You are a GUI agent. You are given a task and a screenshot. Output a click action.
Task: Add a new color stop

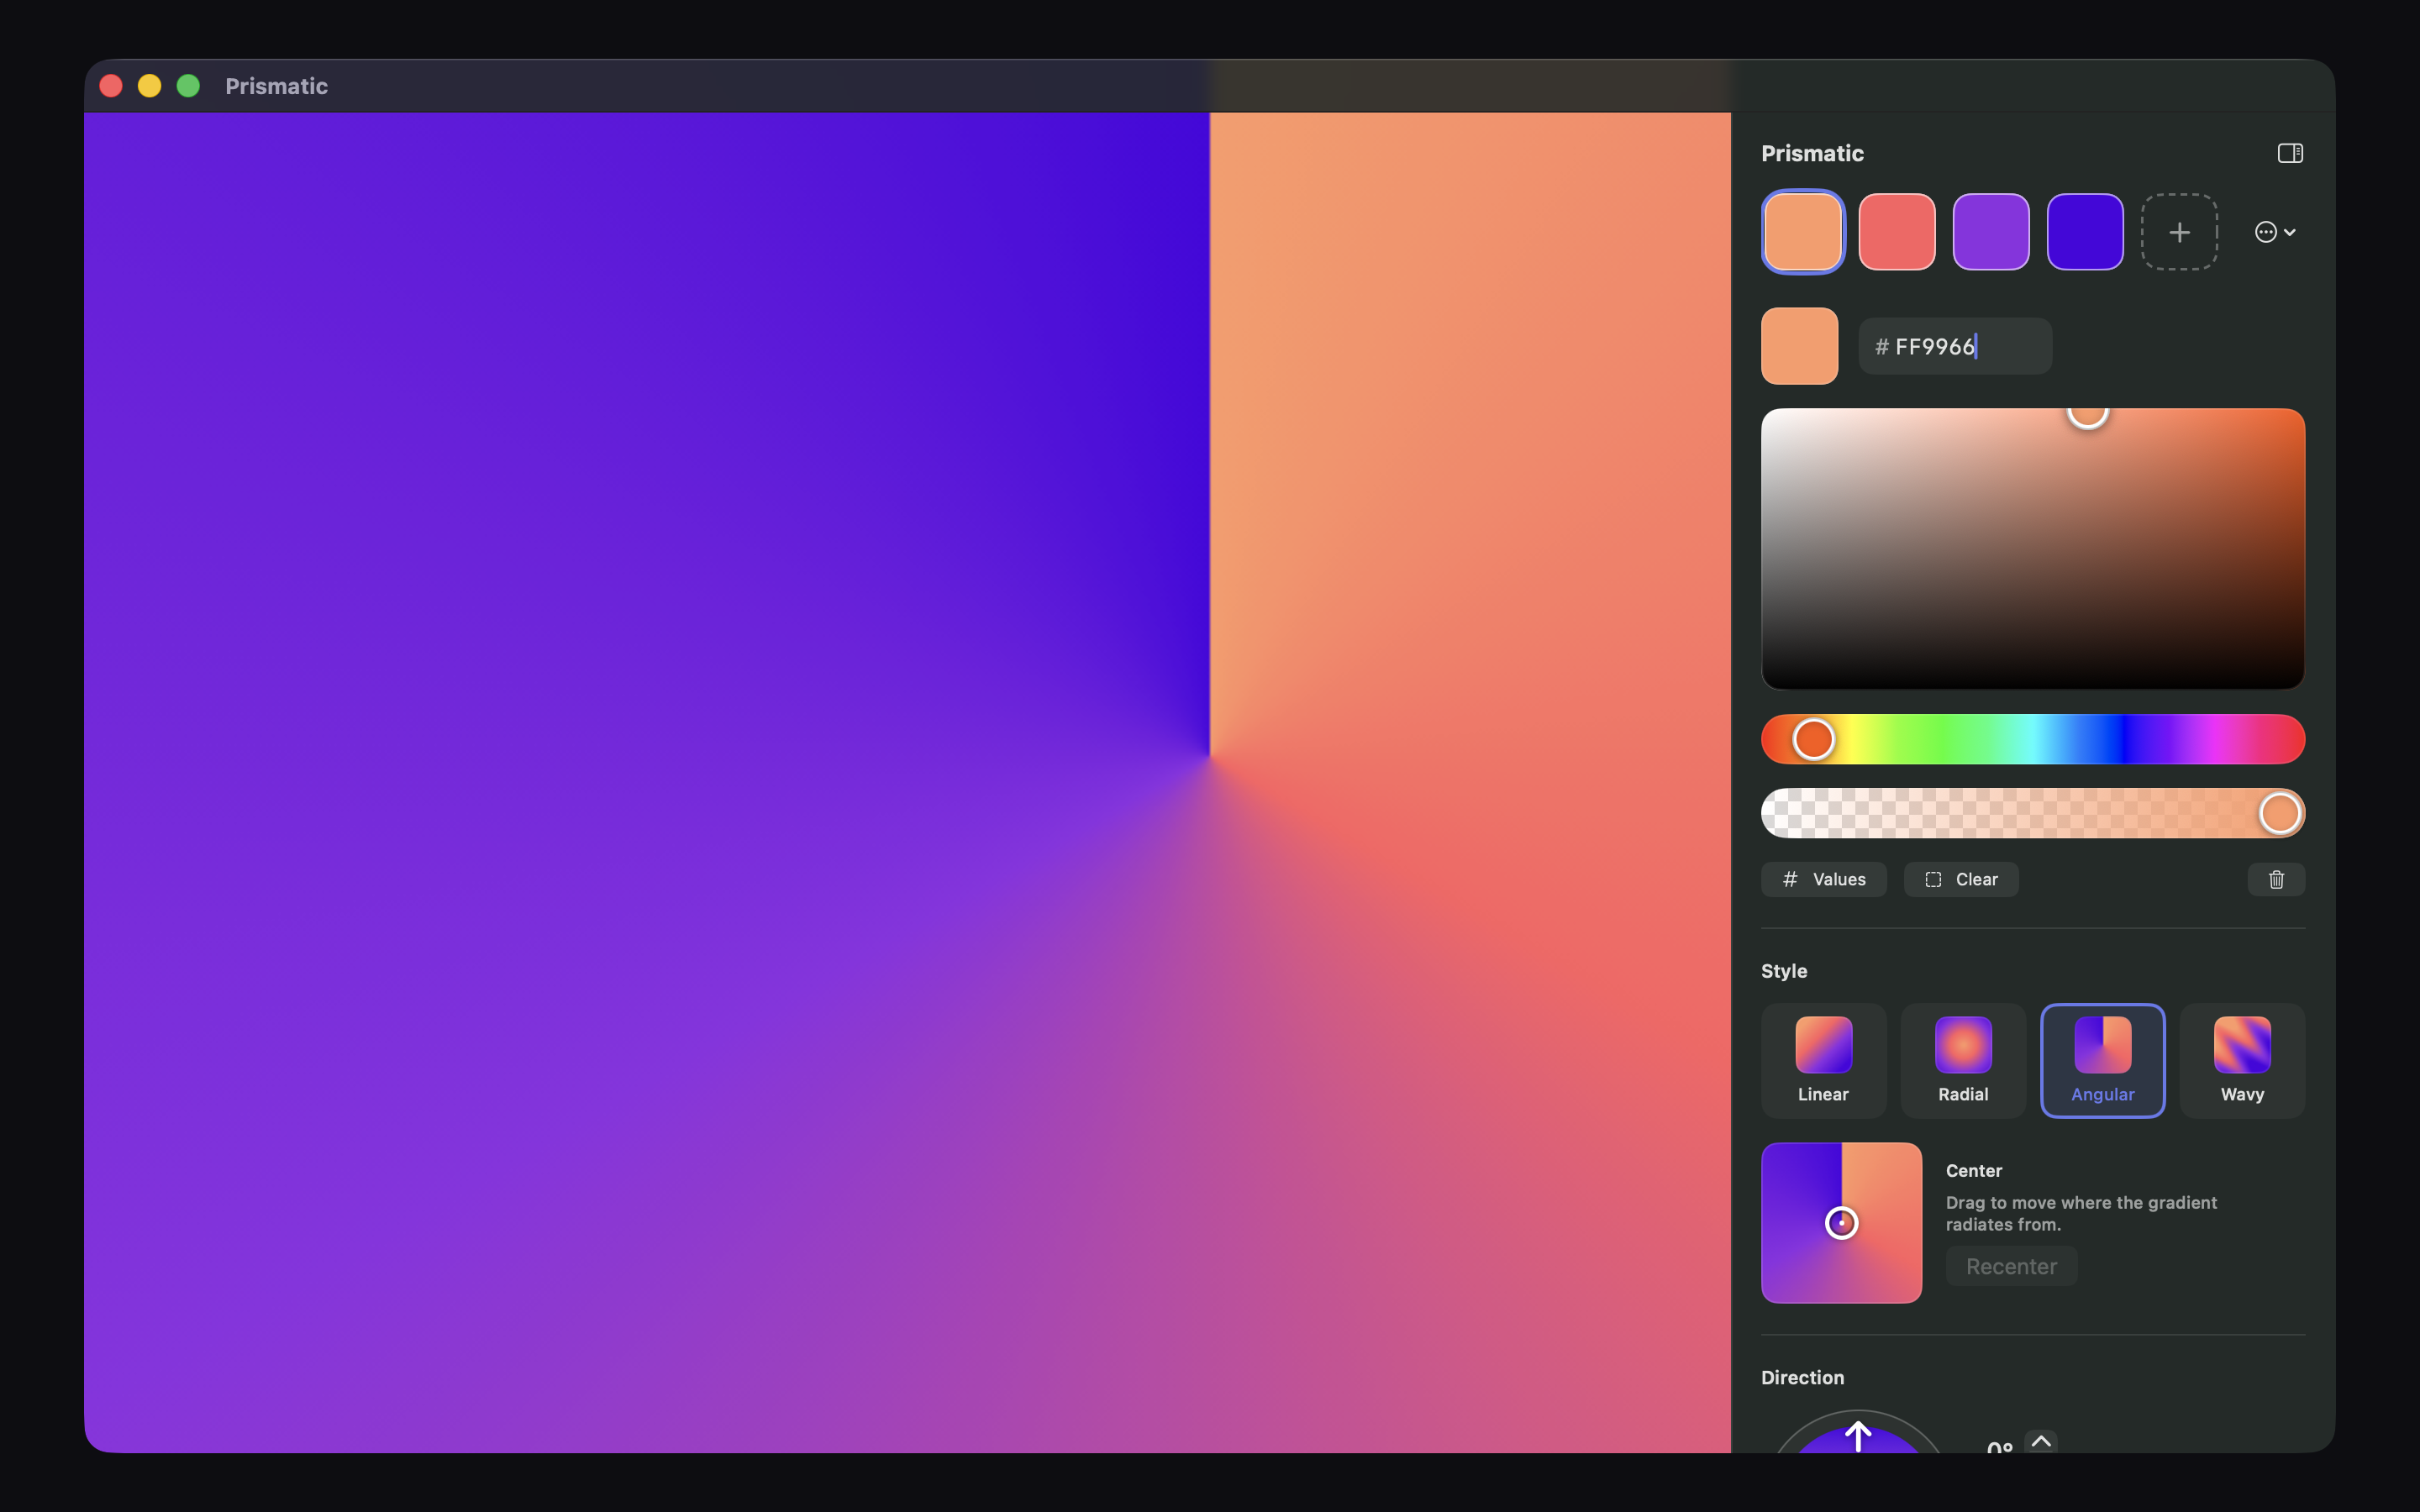(x=2179, y=232)
